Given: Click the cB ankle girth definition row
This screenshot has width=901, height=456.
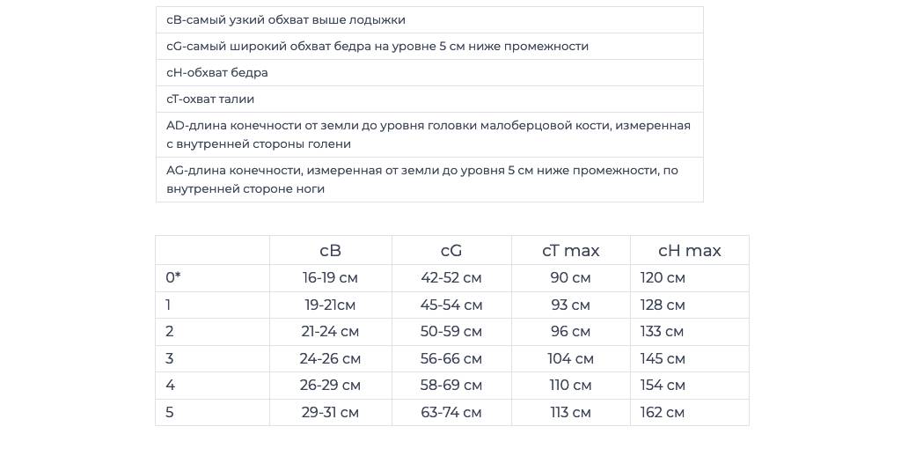Looking at the screenshot, I should (429, 20).
